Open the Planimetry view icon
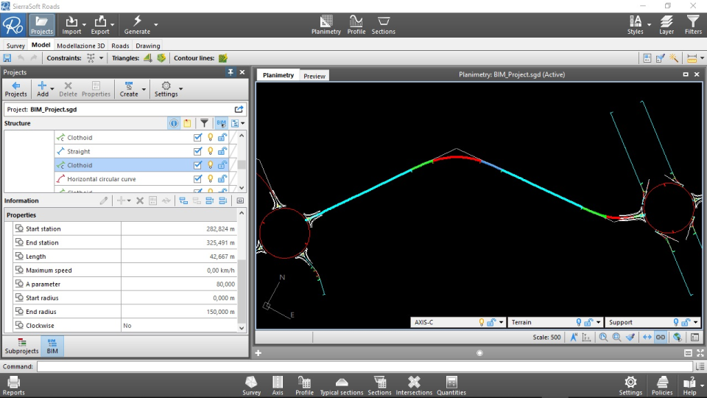 [x=326, y=21]
